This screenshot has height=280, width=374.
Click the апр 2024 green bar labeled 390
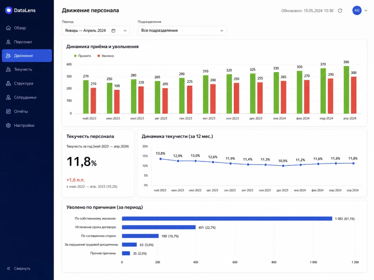[346, 90]
